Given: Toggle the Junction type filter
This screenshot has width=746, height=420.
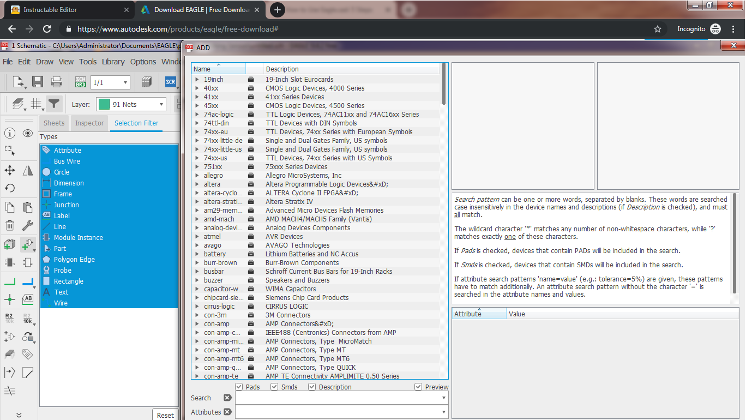Looking at the screenshot, I should click(109, 205).
